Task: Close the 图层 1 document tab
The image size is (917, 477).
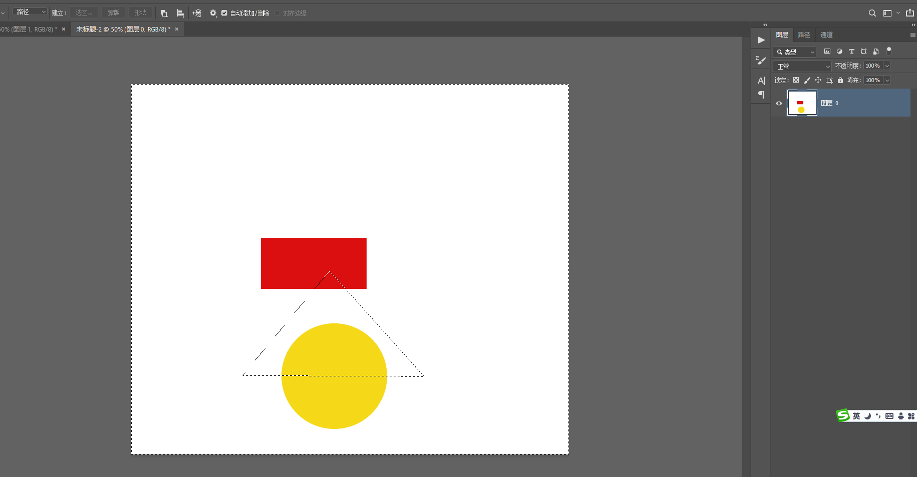Action: (x=64, y=30)
